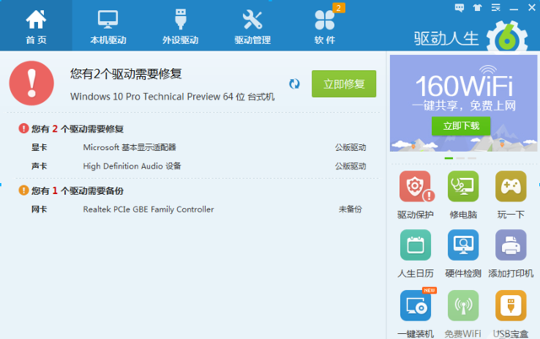Switch to 驱动管理 tab
This screenshot has width=540, height=339.
point(252,25)
